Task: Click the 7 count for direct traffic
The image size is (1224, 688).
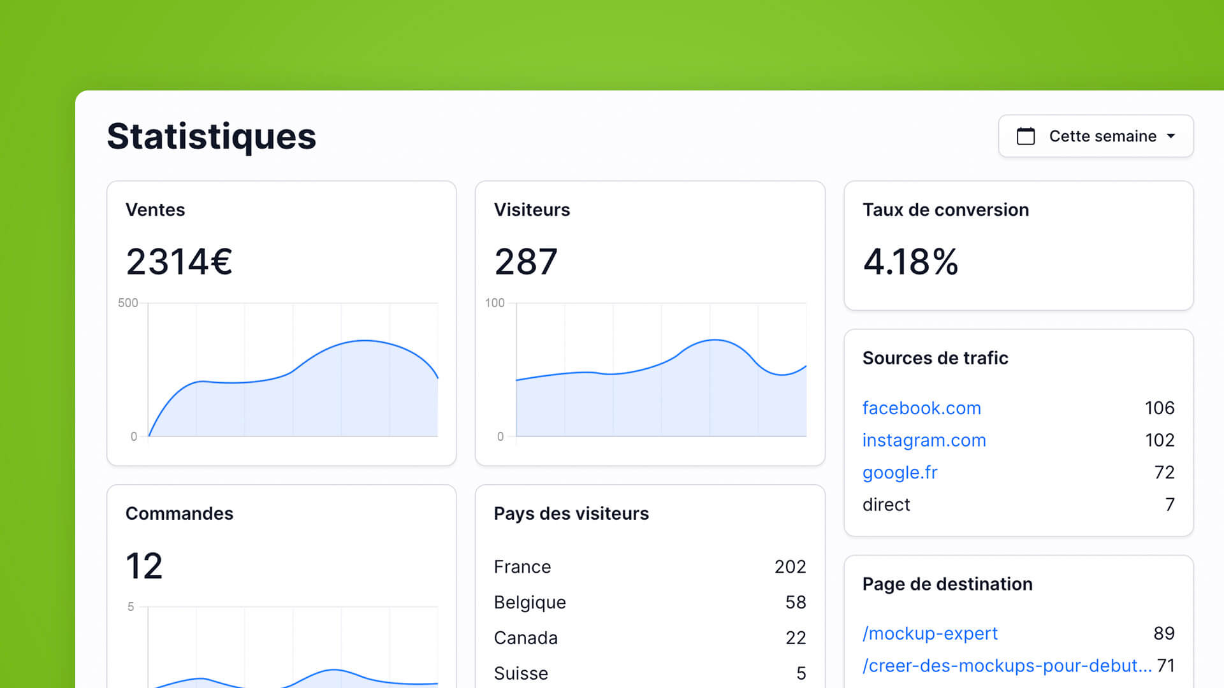Action: pyautogui.click(x=1170, y=505)
